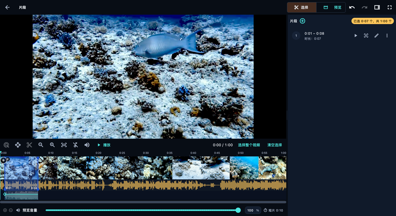This screenshot has width=396, height=216.
Task: Click the preview volume slider handle
Action: click(x=238, y=210)
